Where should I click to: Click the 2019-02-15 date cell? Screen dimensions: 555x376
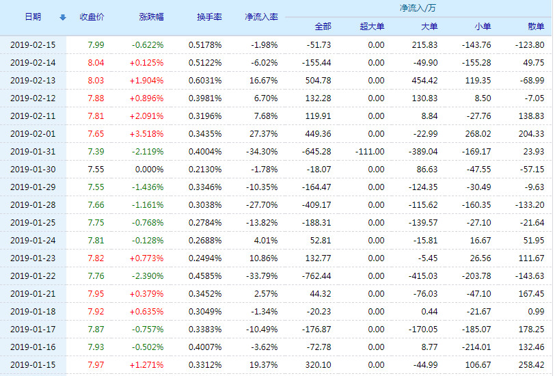(33, 45)
